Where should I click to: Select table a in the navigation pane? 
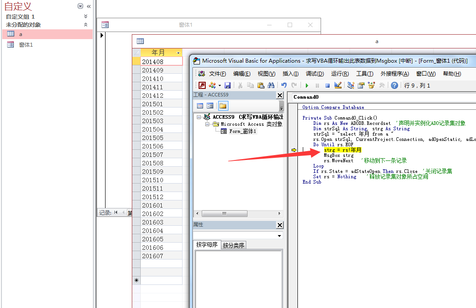[47, 34]
